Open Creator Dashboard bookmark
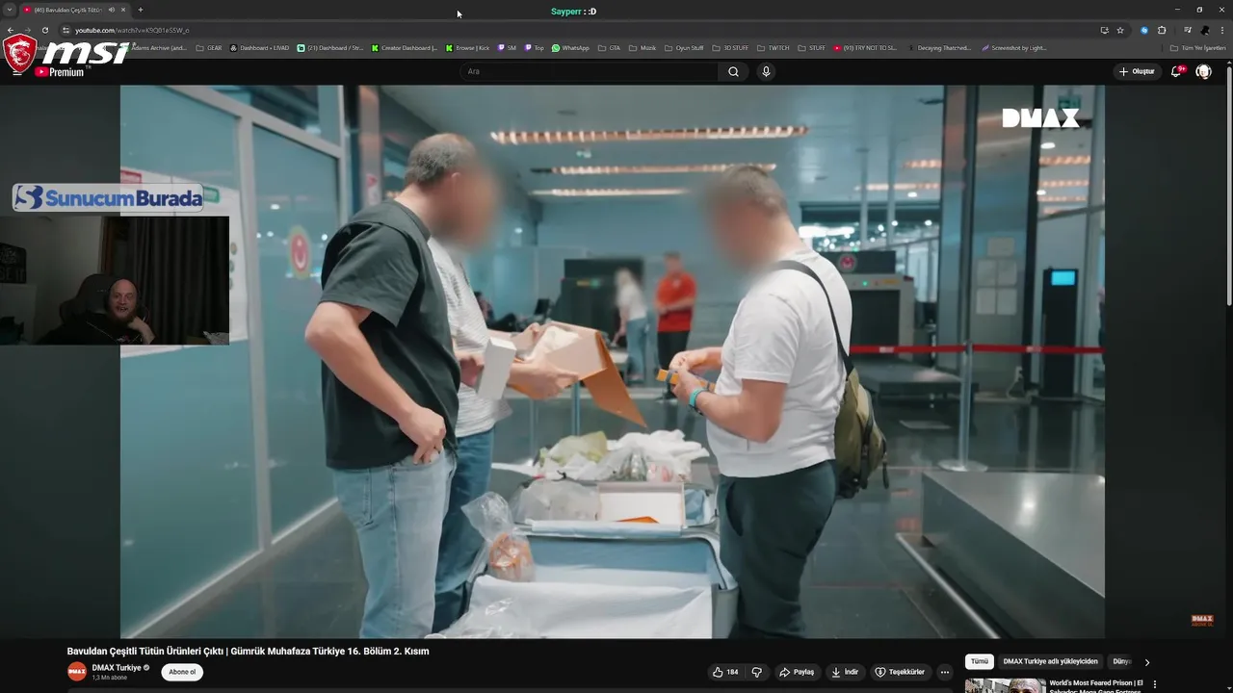Screen dimensions: 1233x693 click(404, 47)
